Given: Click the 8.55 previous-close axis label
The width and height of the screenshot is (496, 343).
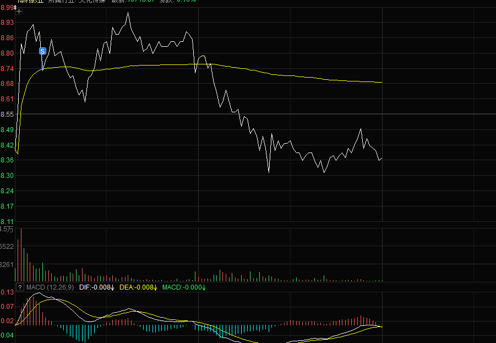Looking at the screenshot, I should [x=7, y=114].
